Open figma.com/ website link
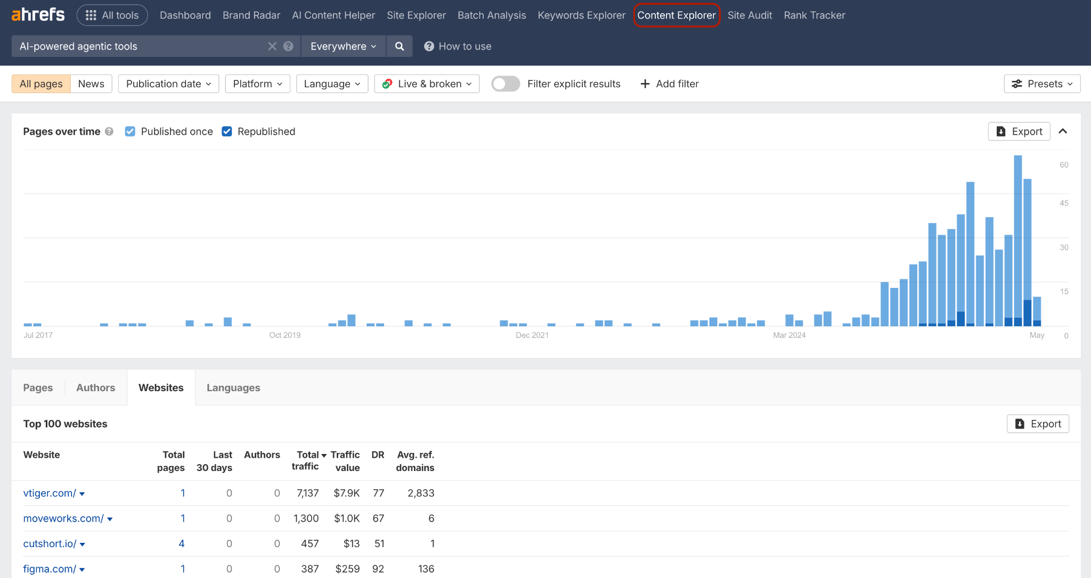Screen dimensions: 1091x578 click(x=50, y=568)
